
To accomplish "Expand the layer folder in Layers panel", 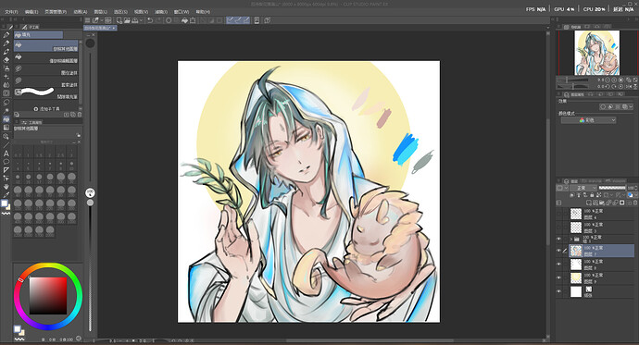I will click(571, 239).
